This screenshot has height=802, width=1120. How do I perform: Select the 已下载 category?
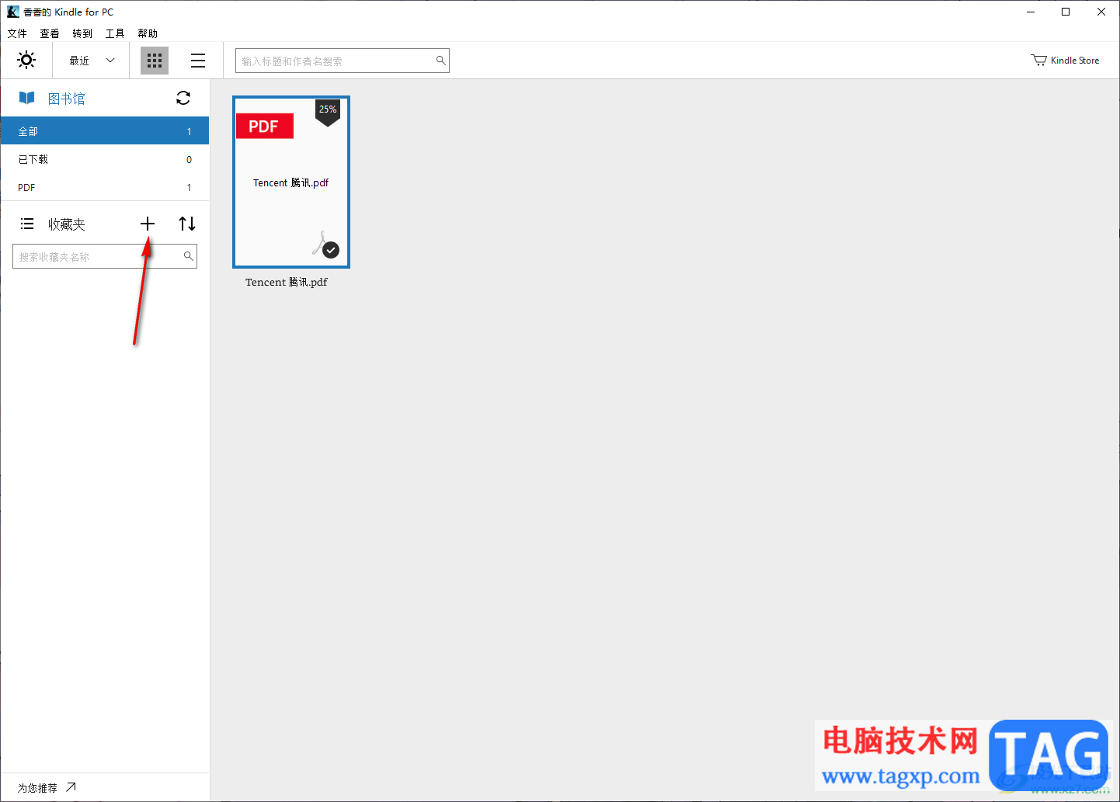(105, 159)
